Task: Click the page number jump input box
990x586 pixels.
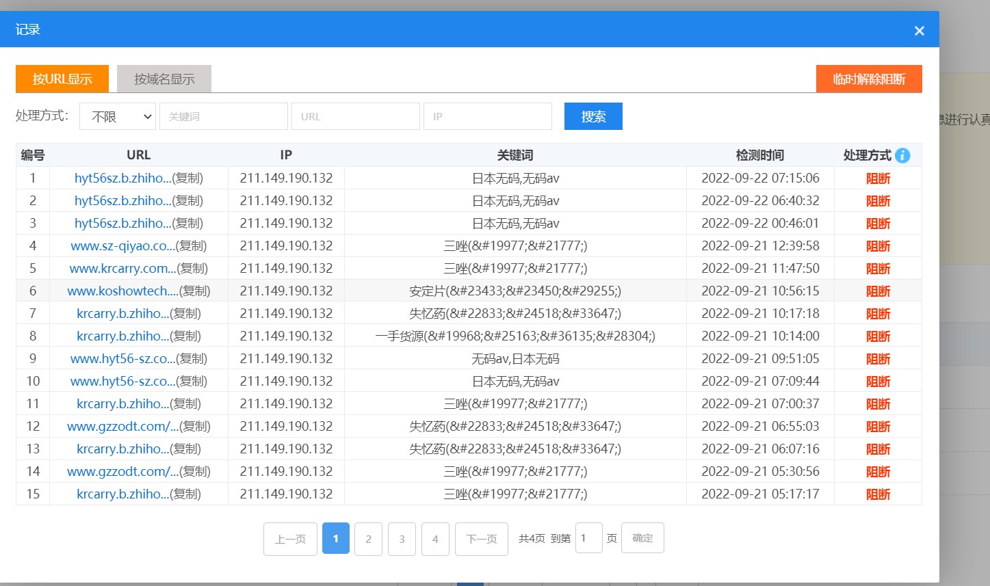Action: [x=588, y=538]
